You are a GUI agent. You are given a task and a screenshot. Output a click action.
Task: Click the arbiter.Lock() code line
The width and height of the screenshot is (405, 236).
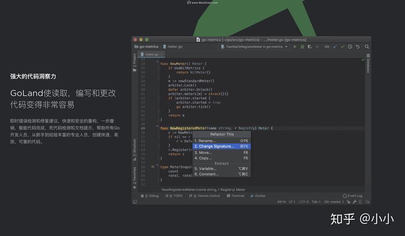[x=182, y=85]
